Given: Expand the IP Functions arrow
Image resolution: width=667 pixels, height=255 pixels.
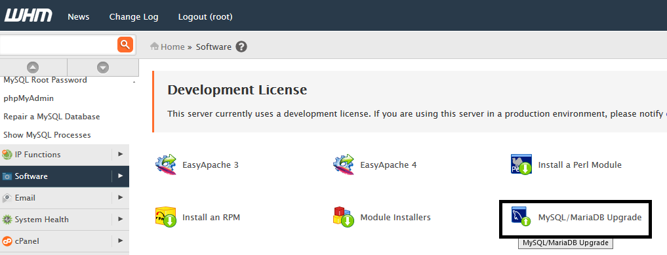Looking at the screenshot, I should coord(121,154).
